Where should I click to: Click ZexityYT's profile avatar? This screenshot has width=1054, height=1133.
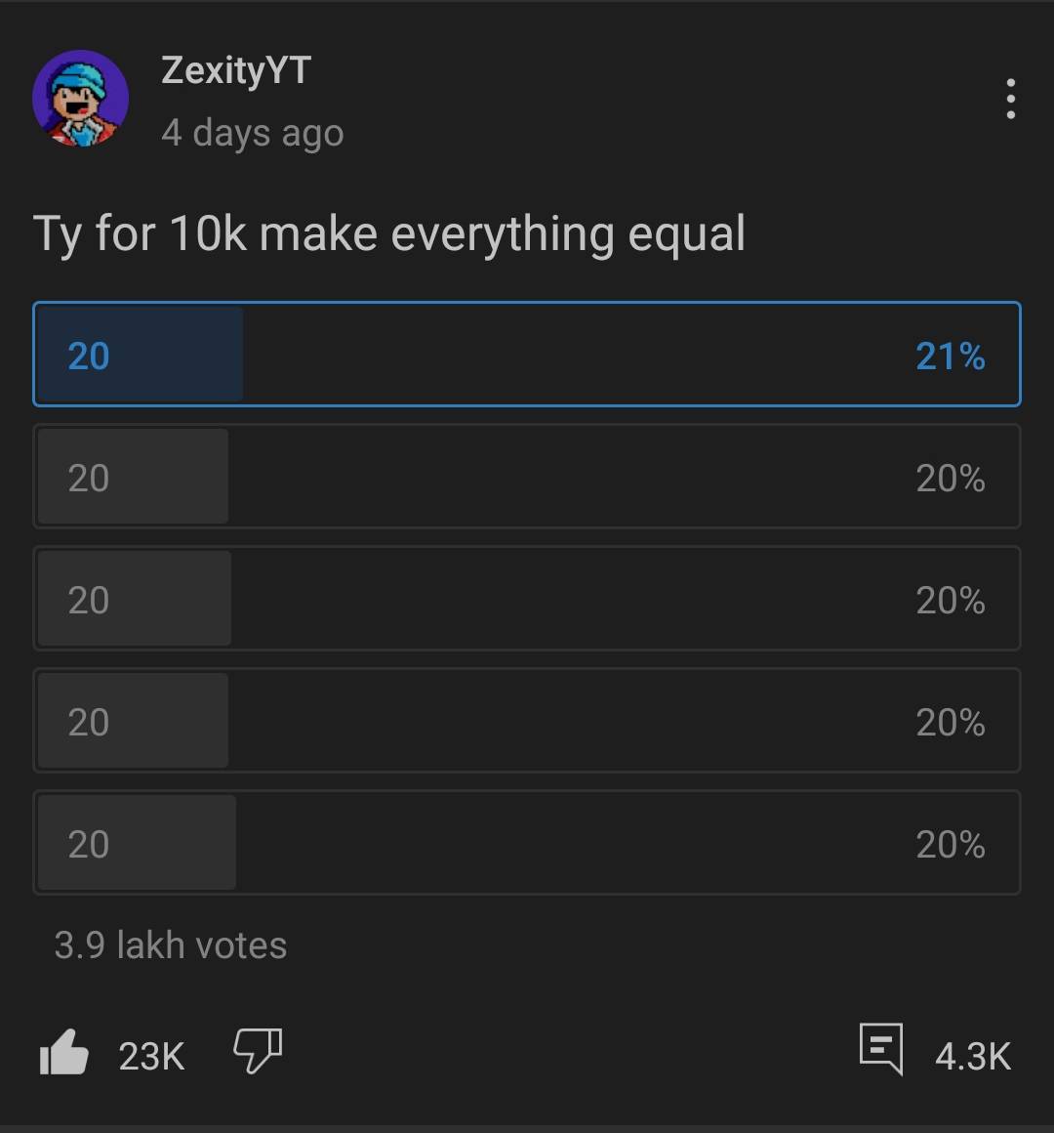[81, 99]
